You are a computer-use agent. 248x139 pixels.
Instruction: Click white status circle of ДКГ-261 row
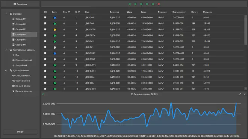click(x=55, y=48)
